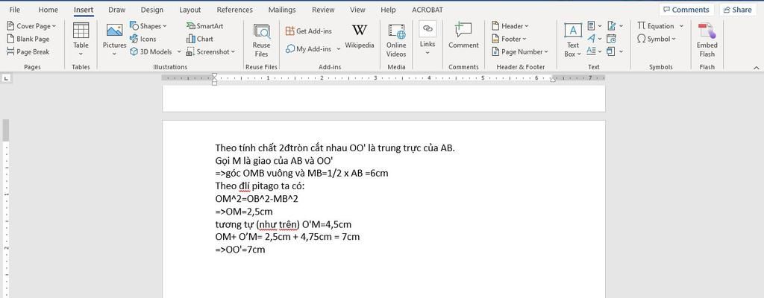This screenshot has width=764, height=298.
Task: Insert Online Videos
Action: (x=396, y=41)
